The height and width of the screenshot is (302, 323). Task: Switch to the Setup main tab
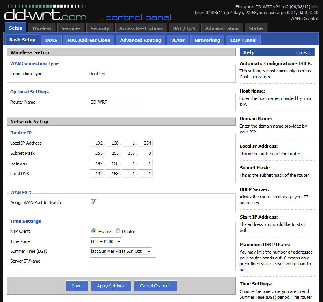(x=15, y=28)
